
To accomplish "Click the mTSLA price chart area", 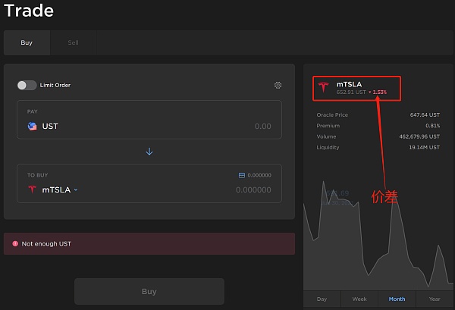I will pos(378,235).
